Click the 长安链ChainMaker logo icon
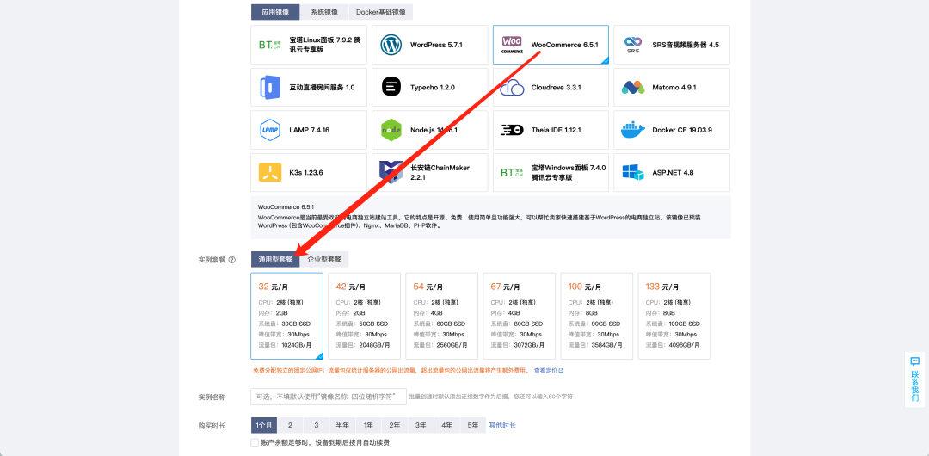The height and width of the screenshot is (456, 929). (391, 173)
